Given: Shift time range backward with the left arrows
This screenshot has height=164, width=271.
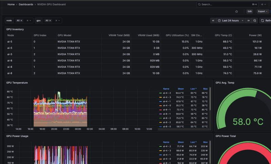Looking at the screenshot, I should [213, 21].
